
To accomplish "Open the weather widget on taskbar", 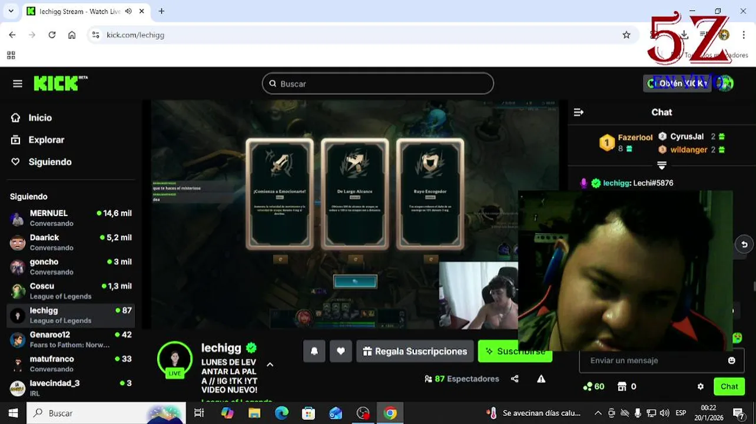I will click(533, 413).
